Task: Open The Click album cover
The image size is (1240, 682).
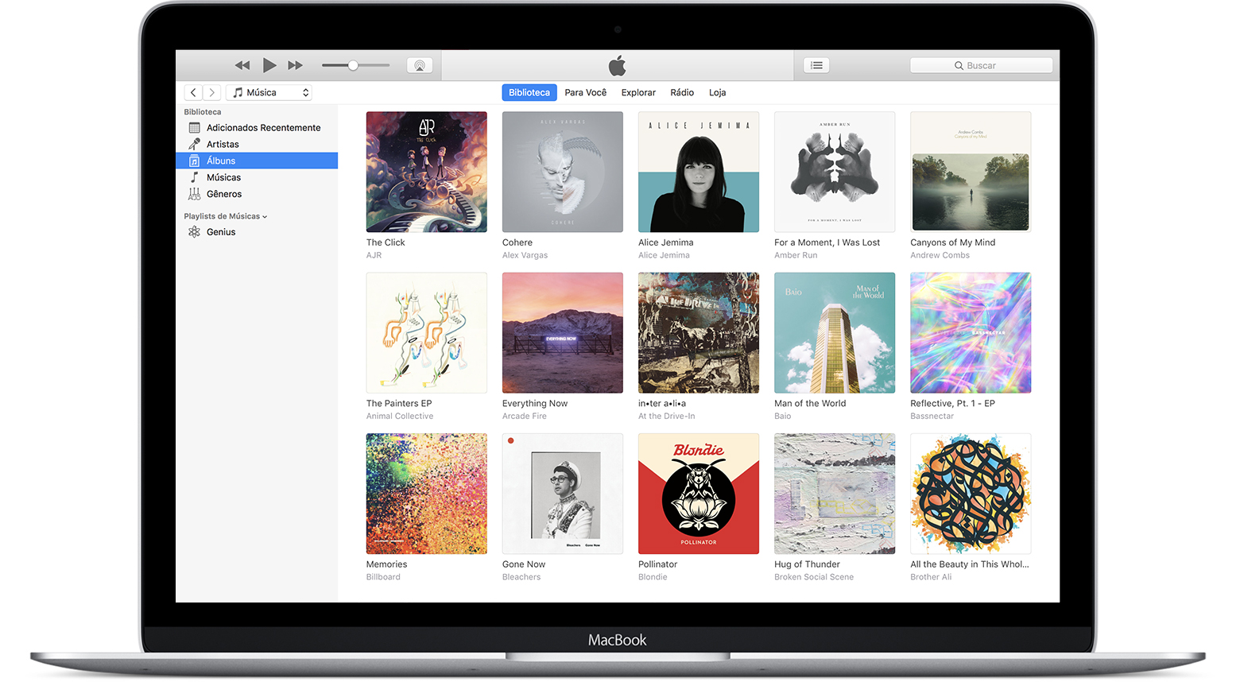Action: (x=427, y=172)
